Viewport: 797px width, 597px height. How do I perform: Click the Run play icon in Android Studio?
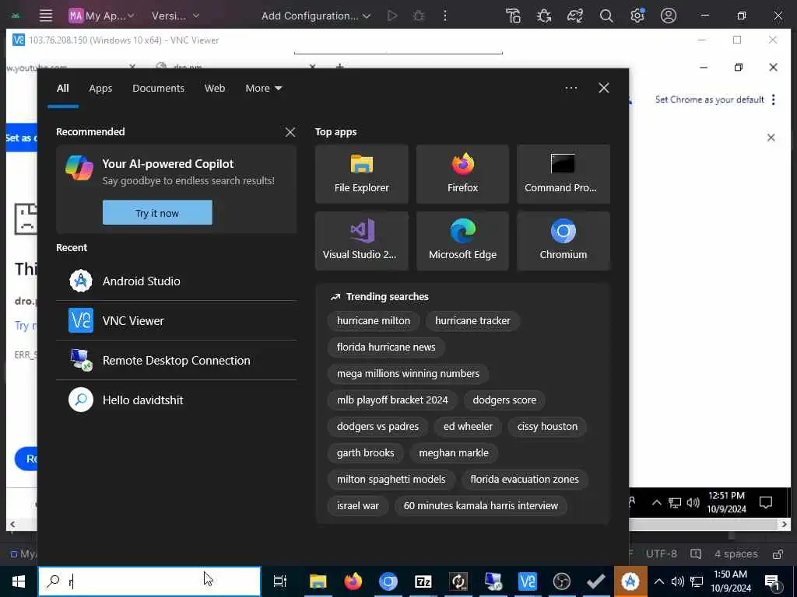point(392,16)
